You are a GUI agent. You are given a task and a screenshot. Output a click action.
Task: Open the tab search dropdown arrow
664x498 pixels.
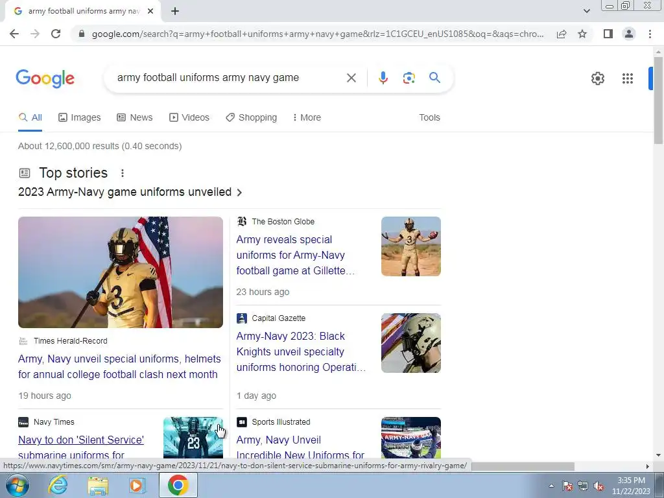click(x=586, y=11)
